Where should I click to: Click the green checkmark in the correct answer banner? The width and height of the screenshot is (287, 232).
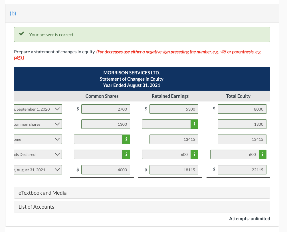(x=21, y=34)
